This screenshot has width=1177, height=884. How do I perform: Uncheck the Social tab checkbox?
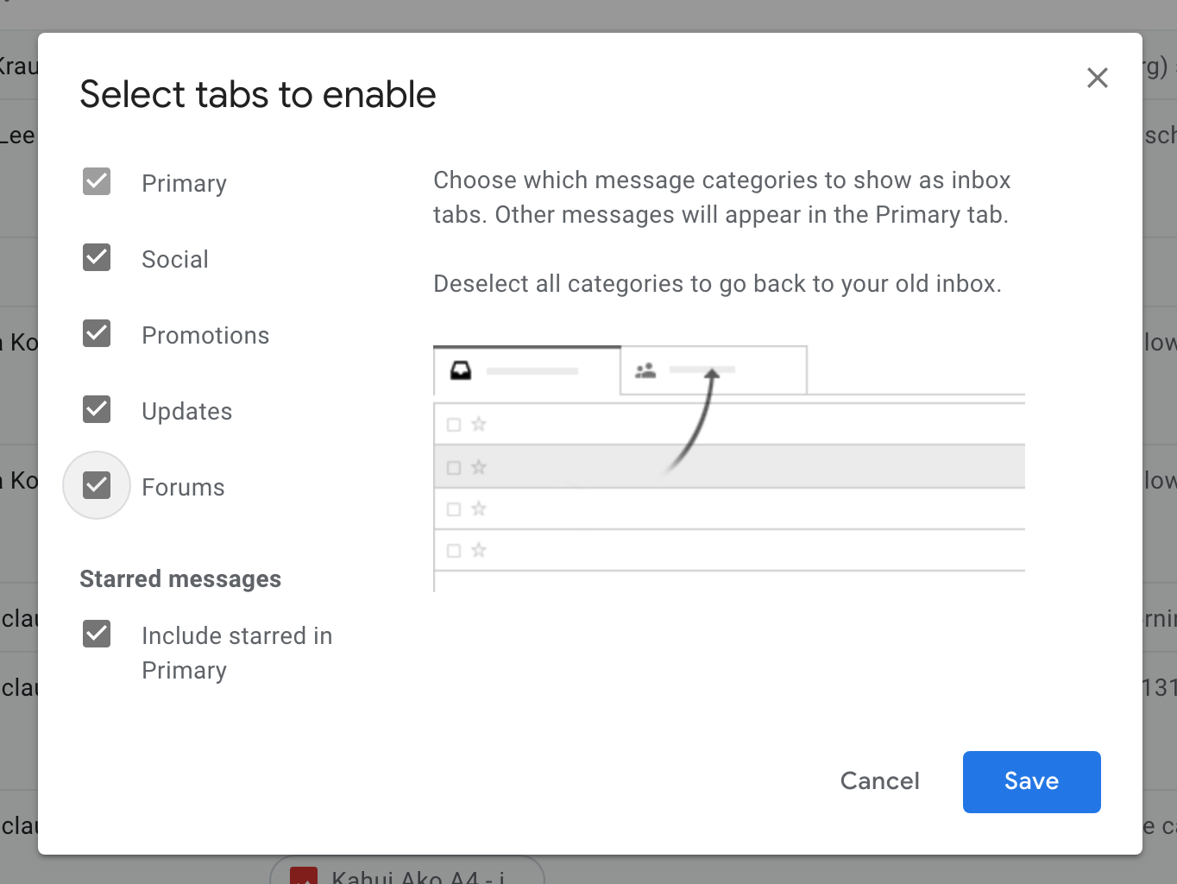(x=97, y=257)
